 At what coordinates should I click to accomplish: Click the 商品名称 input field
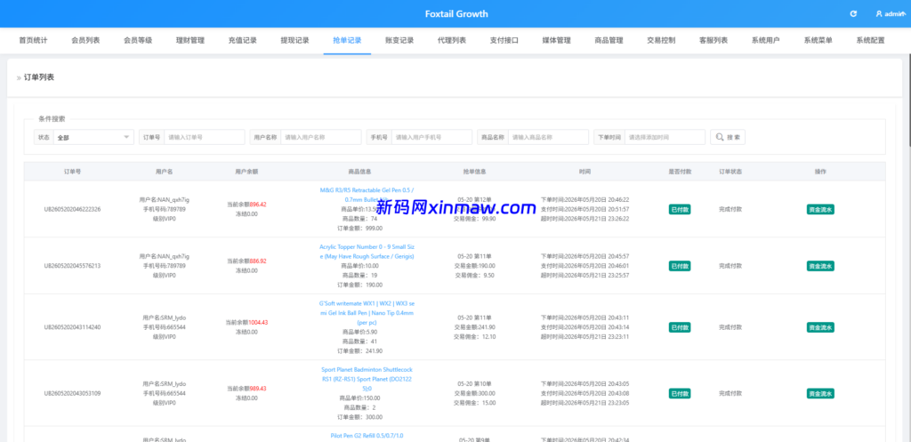(548, 137)
